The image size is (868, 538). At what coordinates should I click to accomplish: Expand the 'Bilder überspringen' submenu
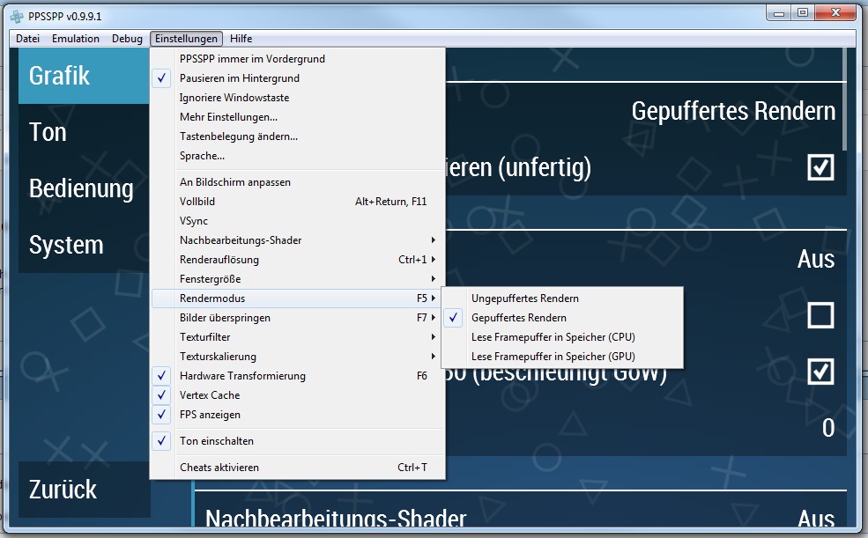point(225,318)
